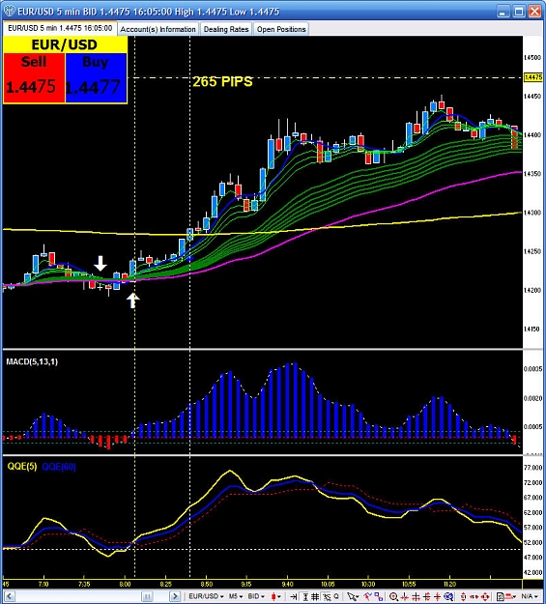Click the red four-way arrows fit icon
Viewport: 546px width, 604px height.
[x=485, y=596]
